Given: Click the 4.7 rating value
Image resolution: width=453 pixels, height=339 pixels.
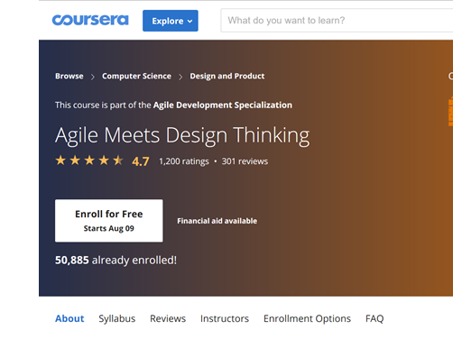Looking at the screenshot, I should coord(141,161).
